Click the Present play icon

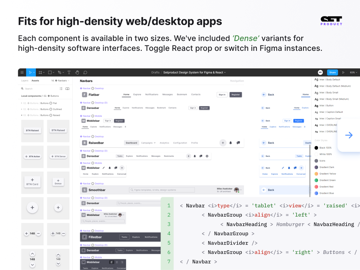coord(343,72)
